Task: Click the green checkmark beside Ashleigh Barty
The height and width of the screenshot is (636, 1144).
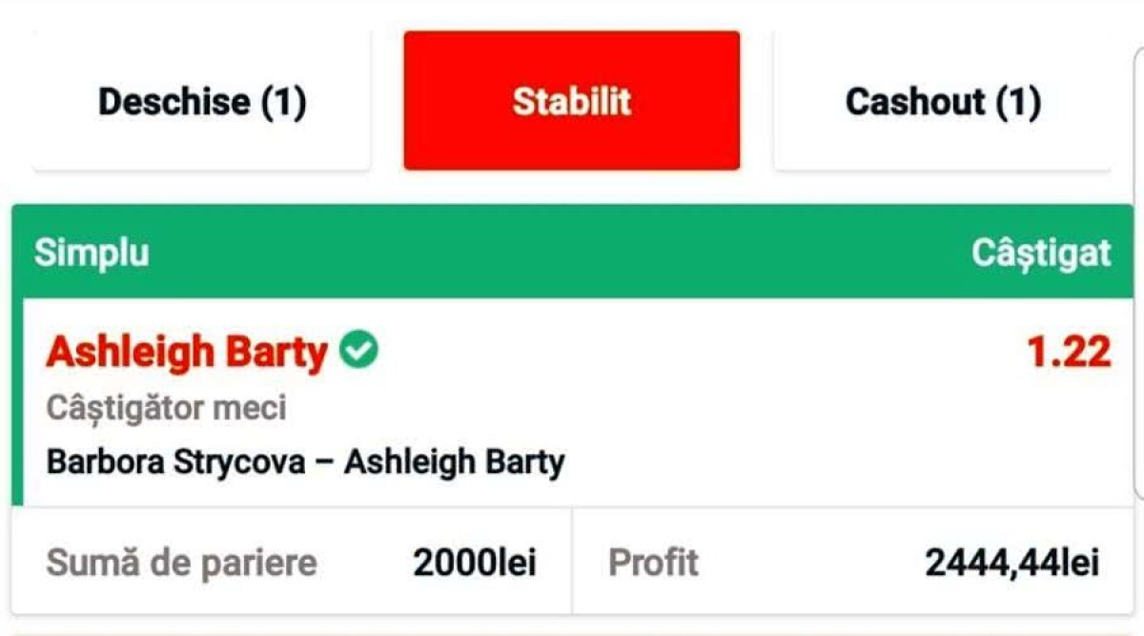Action: click(x=359, y=350)
